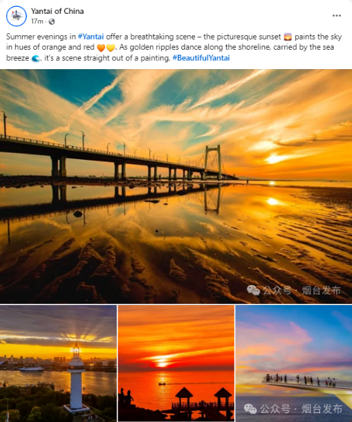Click the globe public-audience icon
Image resolution: width=352 pixels, height=422 pixels.
[52, 21]
